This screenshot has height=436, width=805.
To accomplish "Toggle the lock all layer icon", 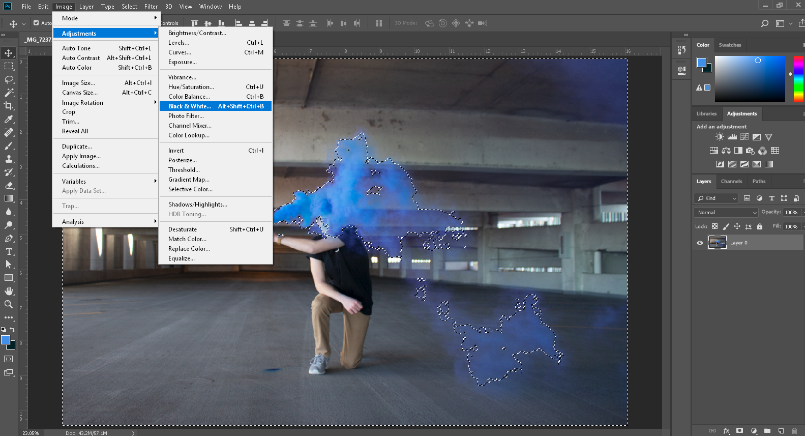I will (x=760, y=226).
